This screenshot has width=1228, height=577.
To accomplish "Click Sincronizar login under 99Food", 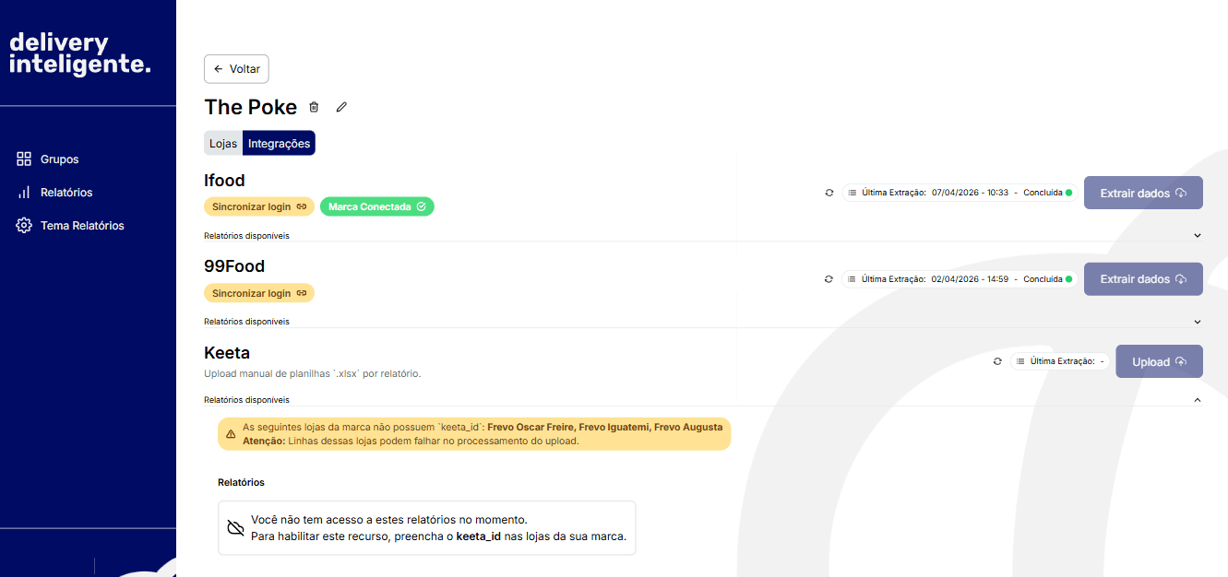I will pyautogui.click(x=259, y=293).
